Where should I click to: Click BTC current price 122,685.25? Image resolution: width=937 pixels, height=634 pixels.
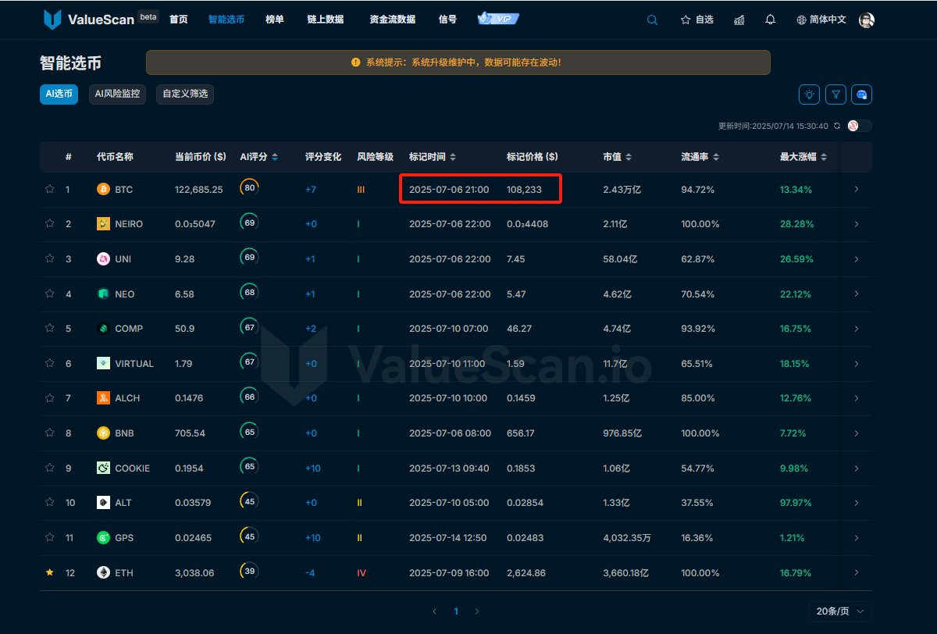[x=199, y=189]
